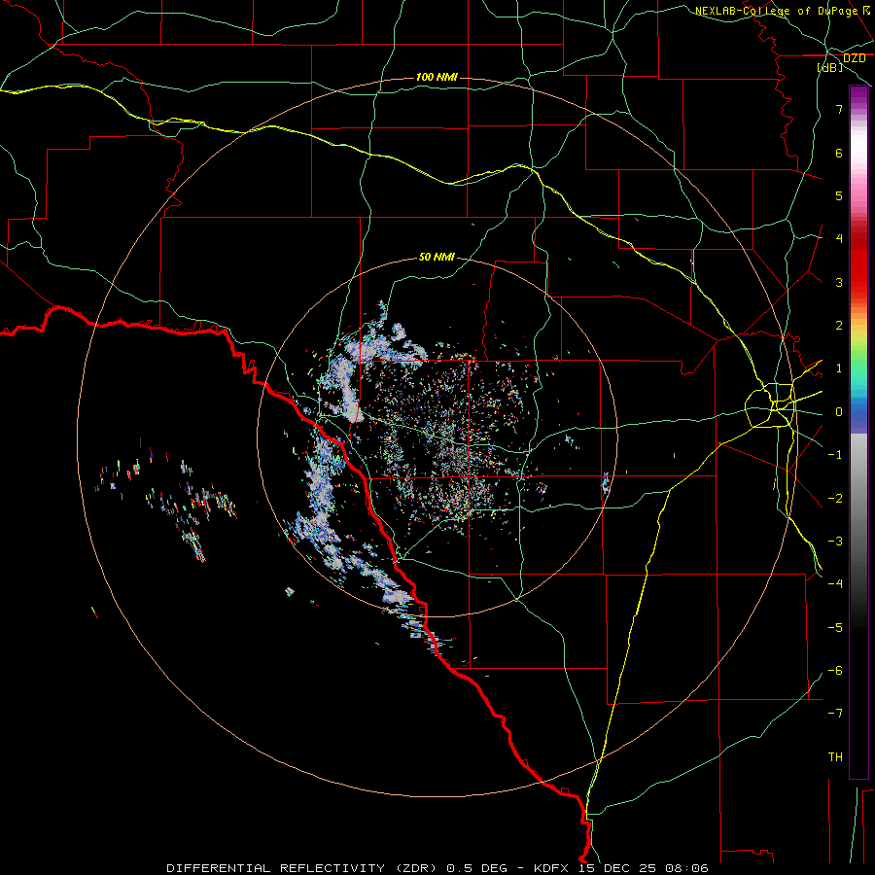Click the -4 value on the color scale
The height and width of the screenshot is (875, 875).
pyautogui.click(x=835, y=584)
